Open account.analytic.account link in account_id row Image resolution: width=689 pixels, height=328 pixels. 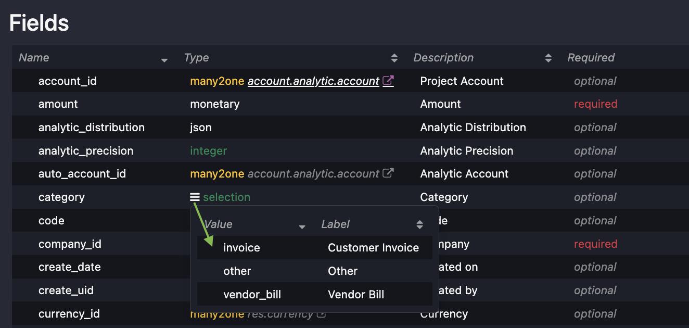(x=313, y=81)
